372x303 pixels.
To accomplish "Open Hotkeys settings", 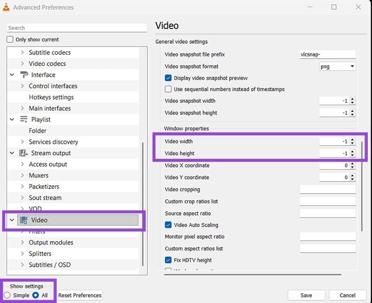I will [50, 97].
